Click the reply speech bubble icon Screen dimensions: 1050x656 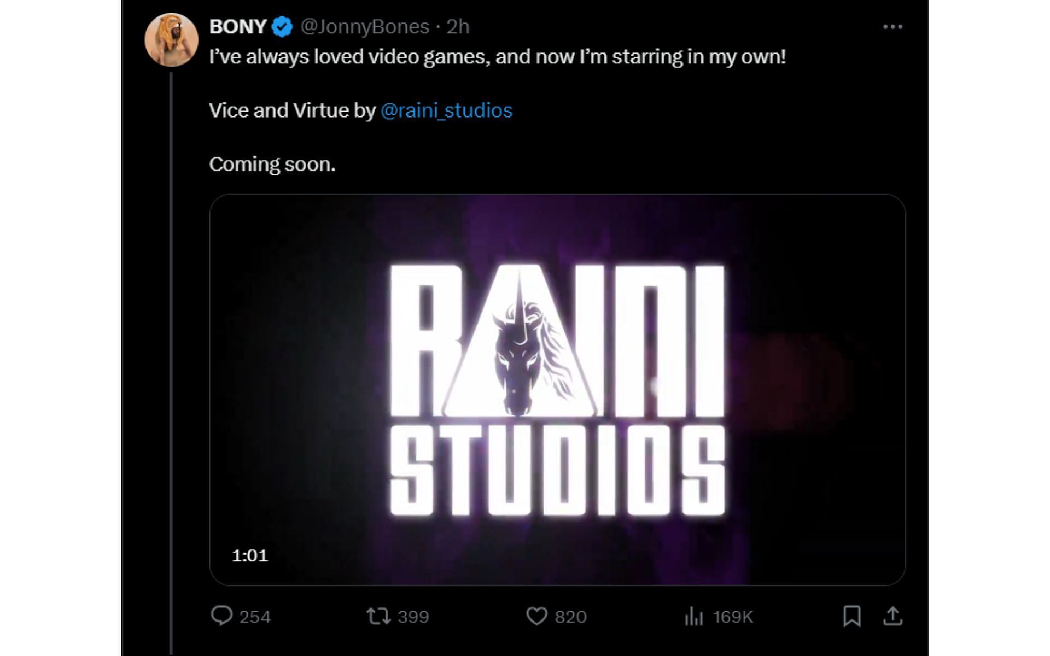[221, 616]
